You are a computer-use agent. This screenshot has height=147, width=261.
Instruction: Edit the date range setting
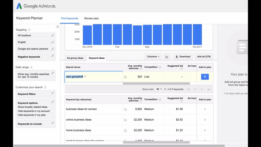[53, 73]
